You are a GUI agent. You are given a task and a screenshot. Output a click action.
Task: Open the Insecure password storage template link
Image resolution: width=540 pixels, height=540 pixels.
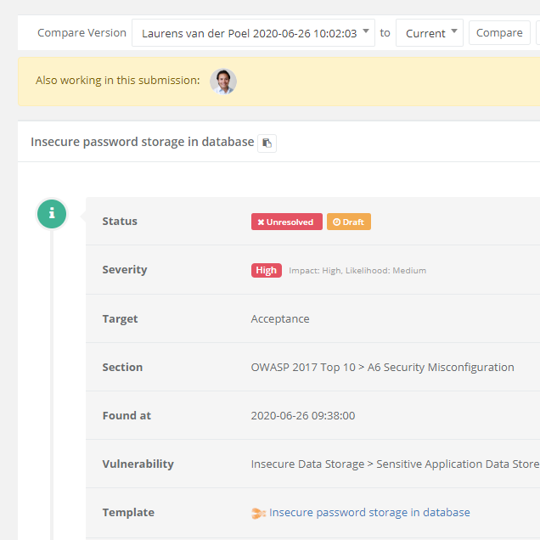point(369,513)
